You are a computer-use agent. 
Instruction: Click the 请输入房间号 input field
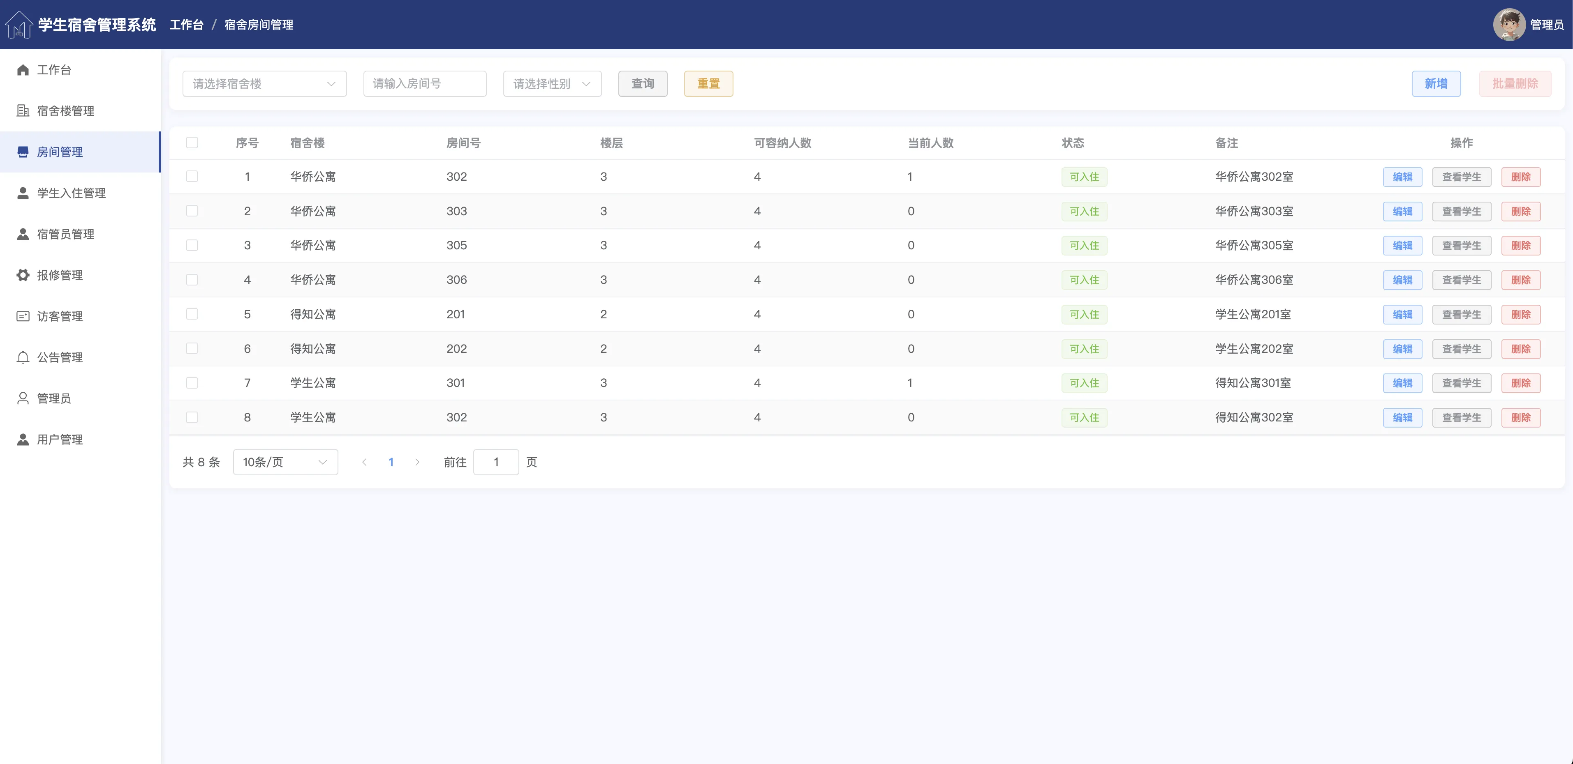click(x=424, y=84)
